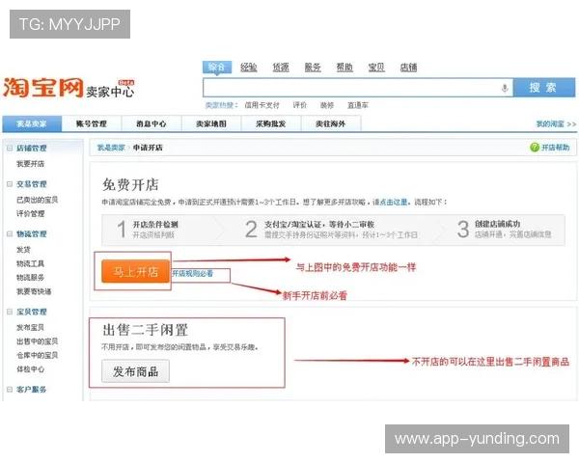The image size is (579, 463).
Task: Open hot search 评价
Action: pos(299,105)
